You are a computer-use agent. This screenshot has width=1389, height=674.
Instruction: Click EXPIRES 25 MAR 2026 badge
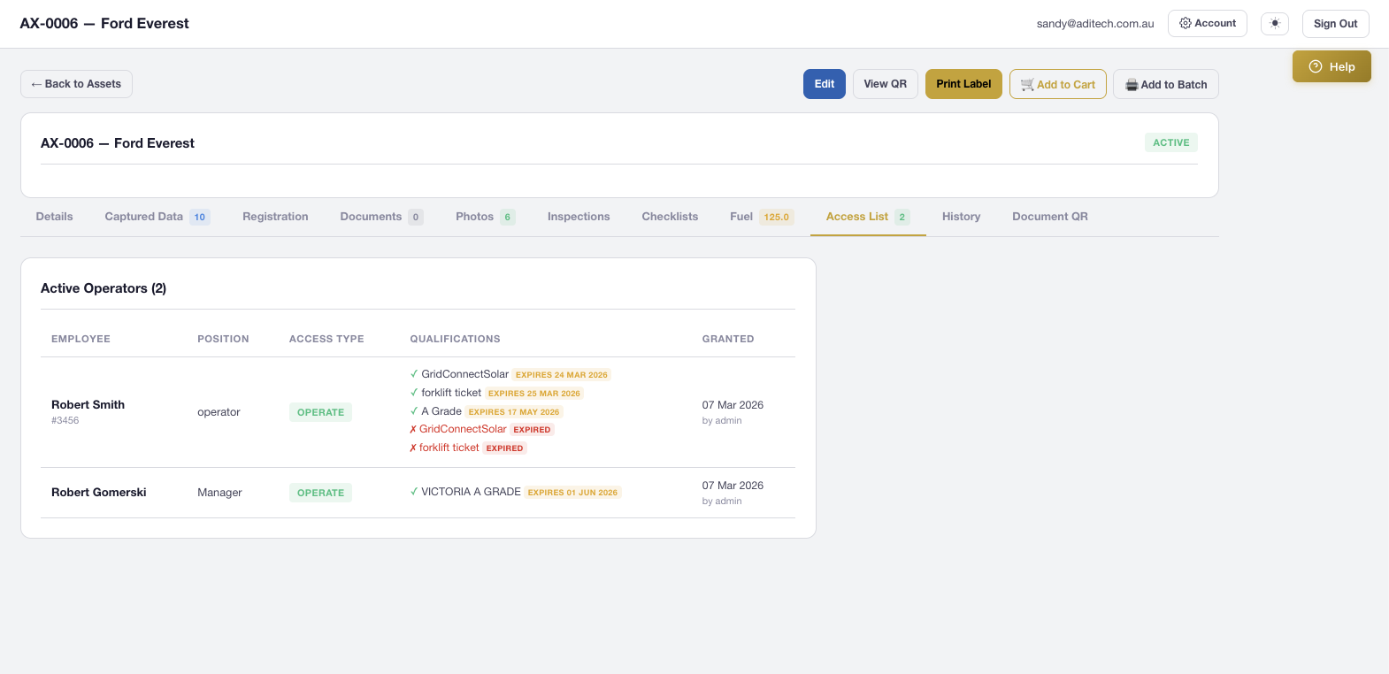point(534,394)
